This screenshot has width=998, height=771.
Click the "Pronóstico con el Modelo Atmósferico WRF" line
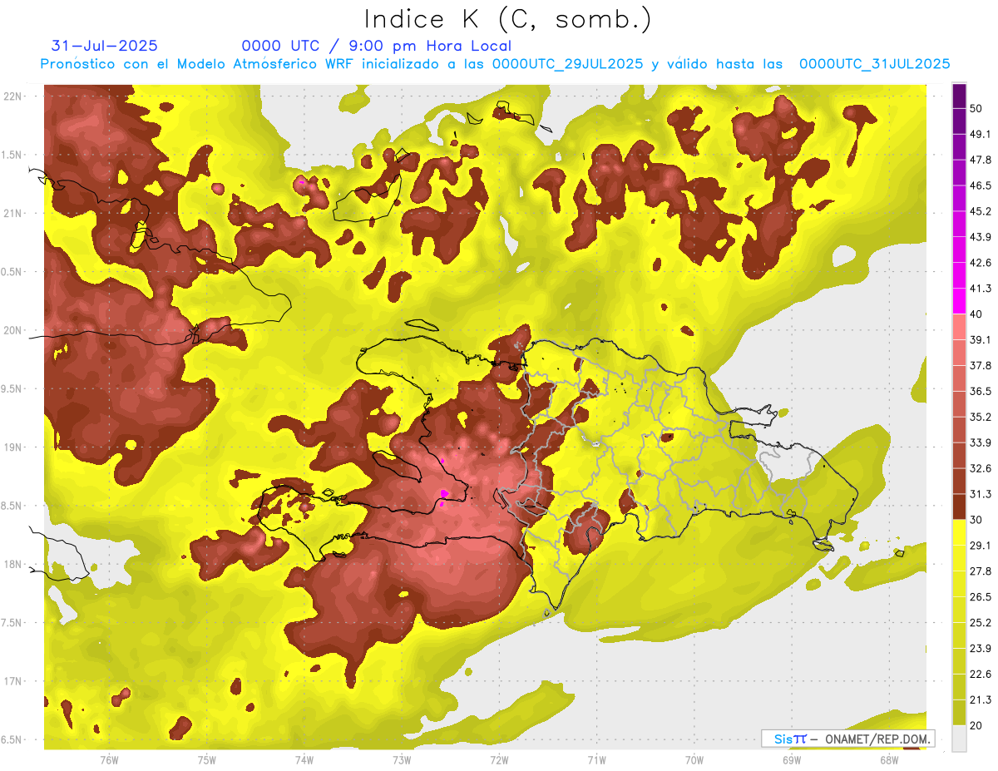click(x=495, y=64)
